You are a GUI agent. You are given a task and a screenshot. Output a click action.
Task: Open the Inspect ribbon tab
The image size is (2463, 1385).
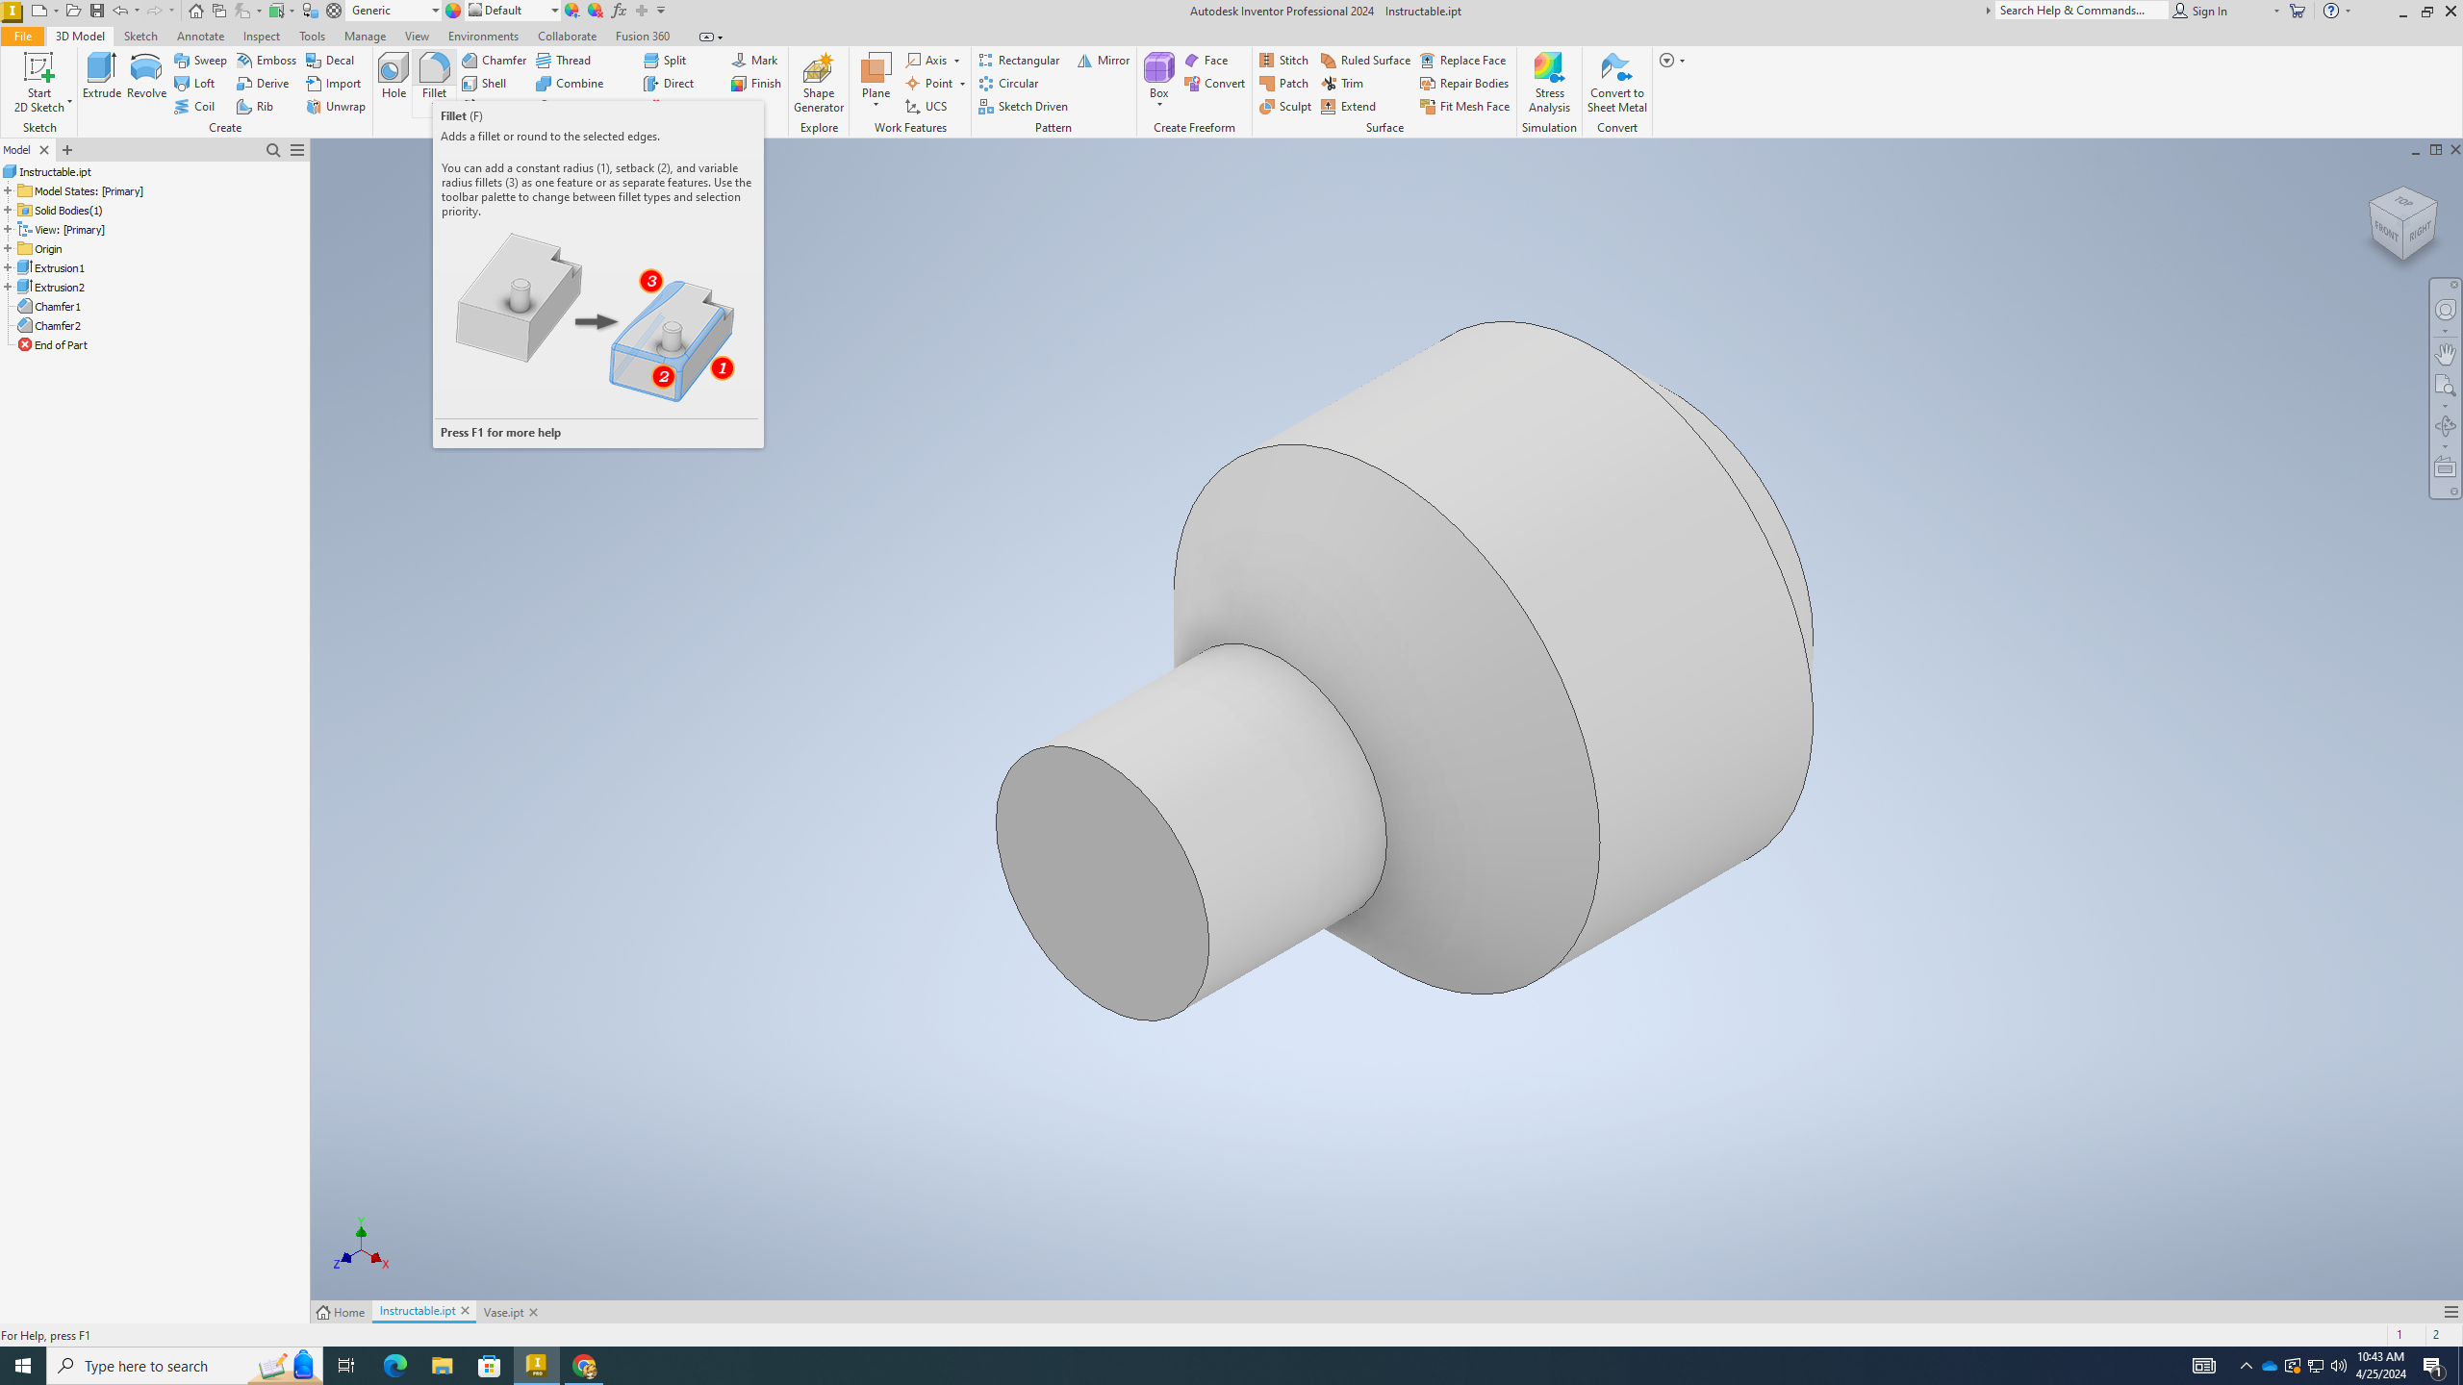(x=262, y=37)
